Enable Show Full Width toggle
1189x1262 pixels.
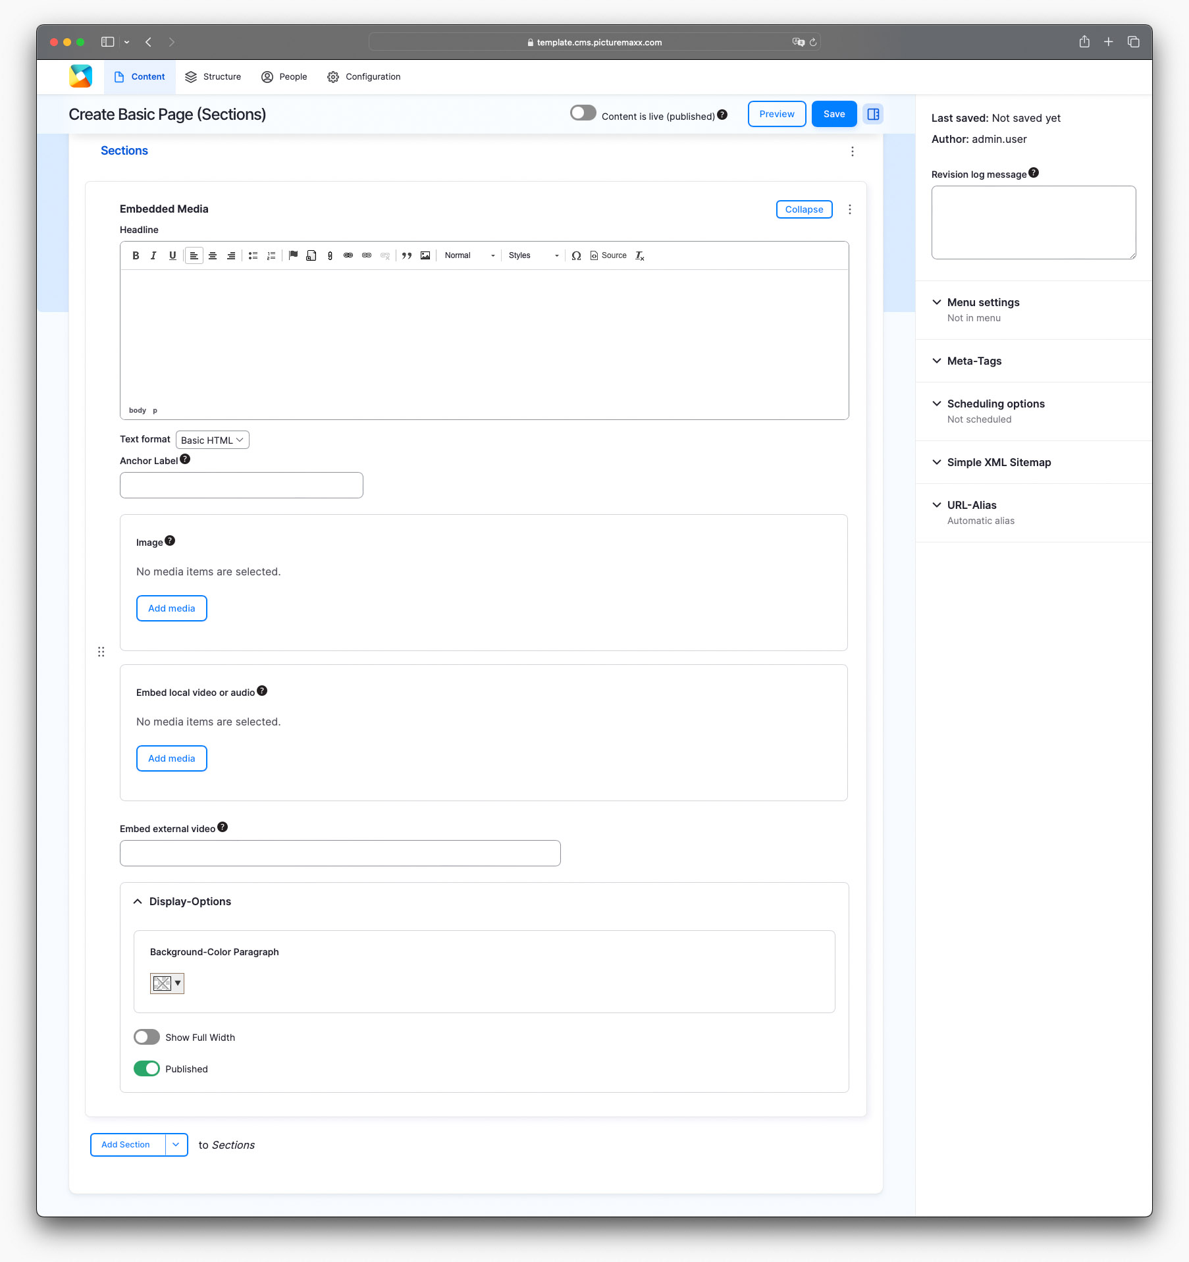click(147, 1037)
